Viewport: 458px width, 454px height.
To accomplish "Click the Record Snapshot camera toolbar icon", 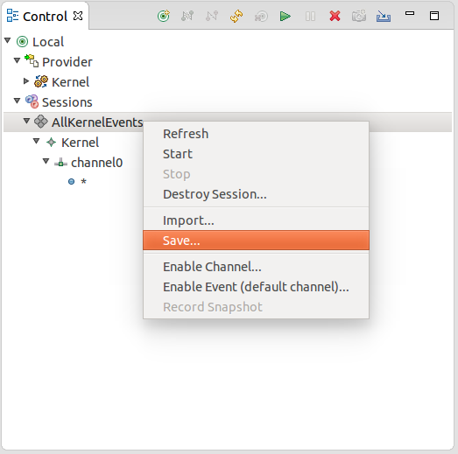I will 359,16.
